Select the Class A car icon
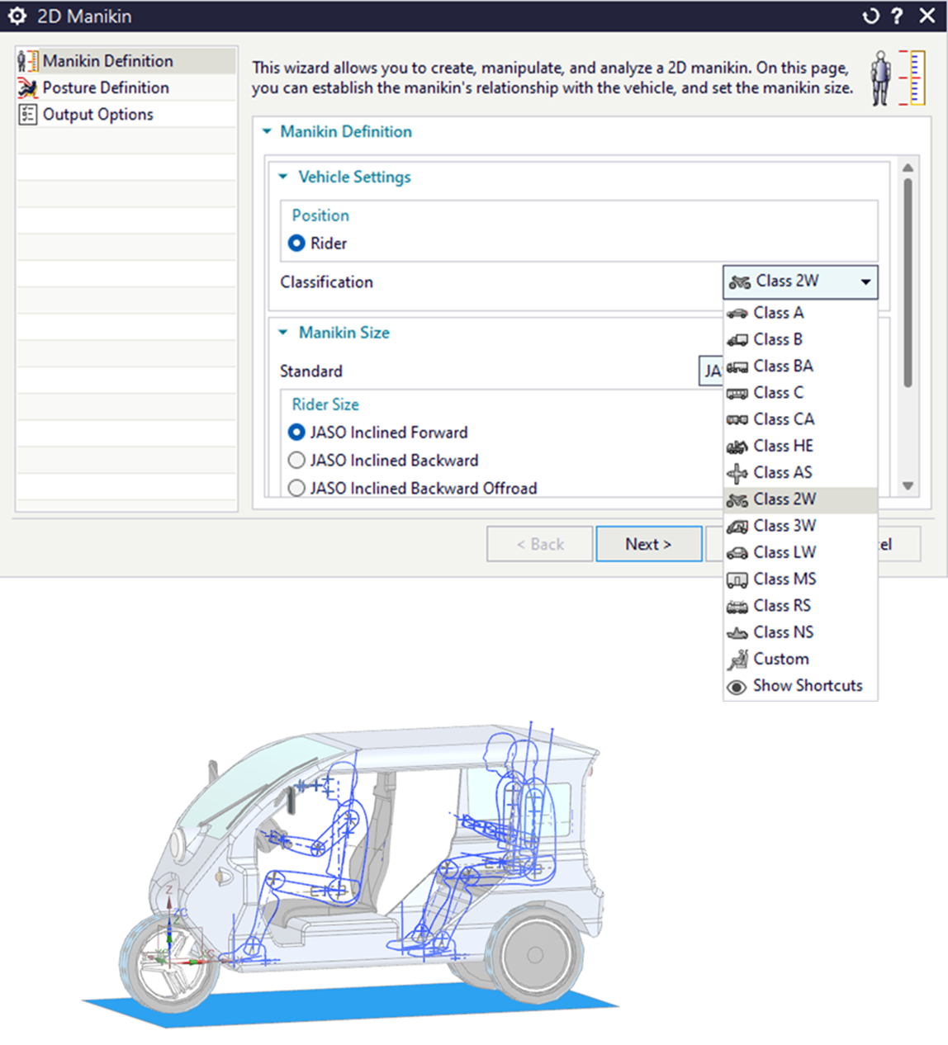This screenshot has height=1045, width=948. 737,313
